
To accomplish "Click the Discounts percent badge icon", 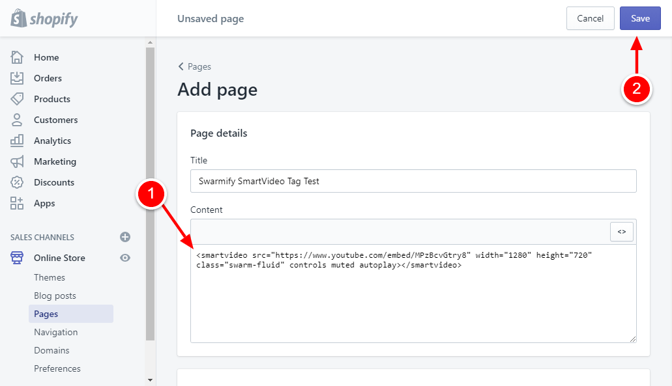I will [17, 182].
